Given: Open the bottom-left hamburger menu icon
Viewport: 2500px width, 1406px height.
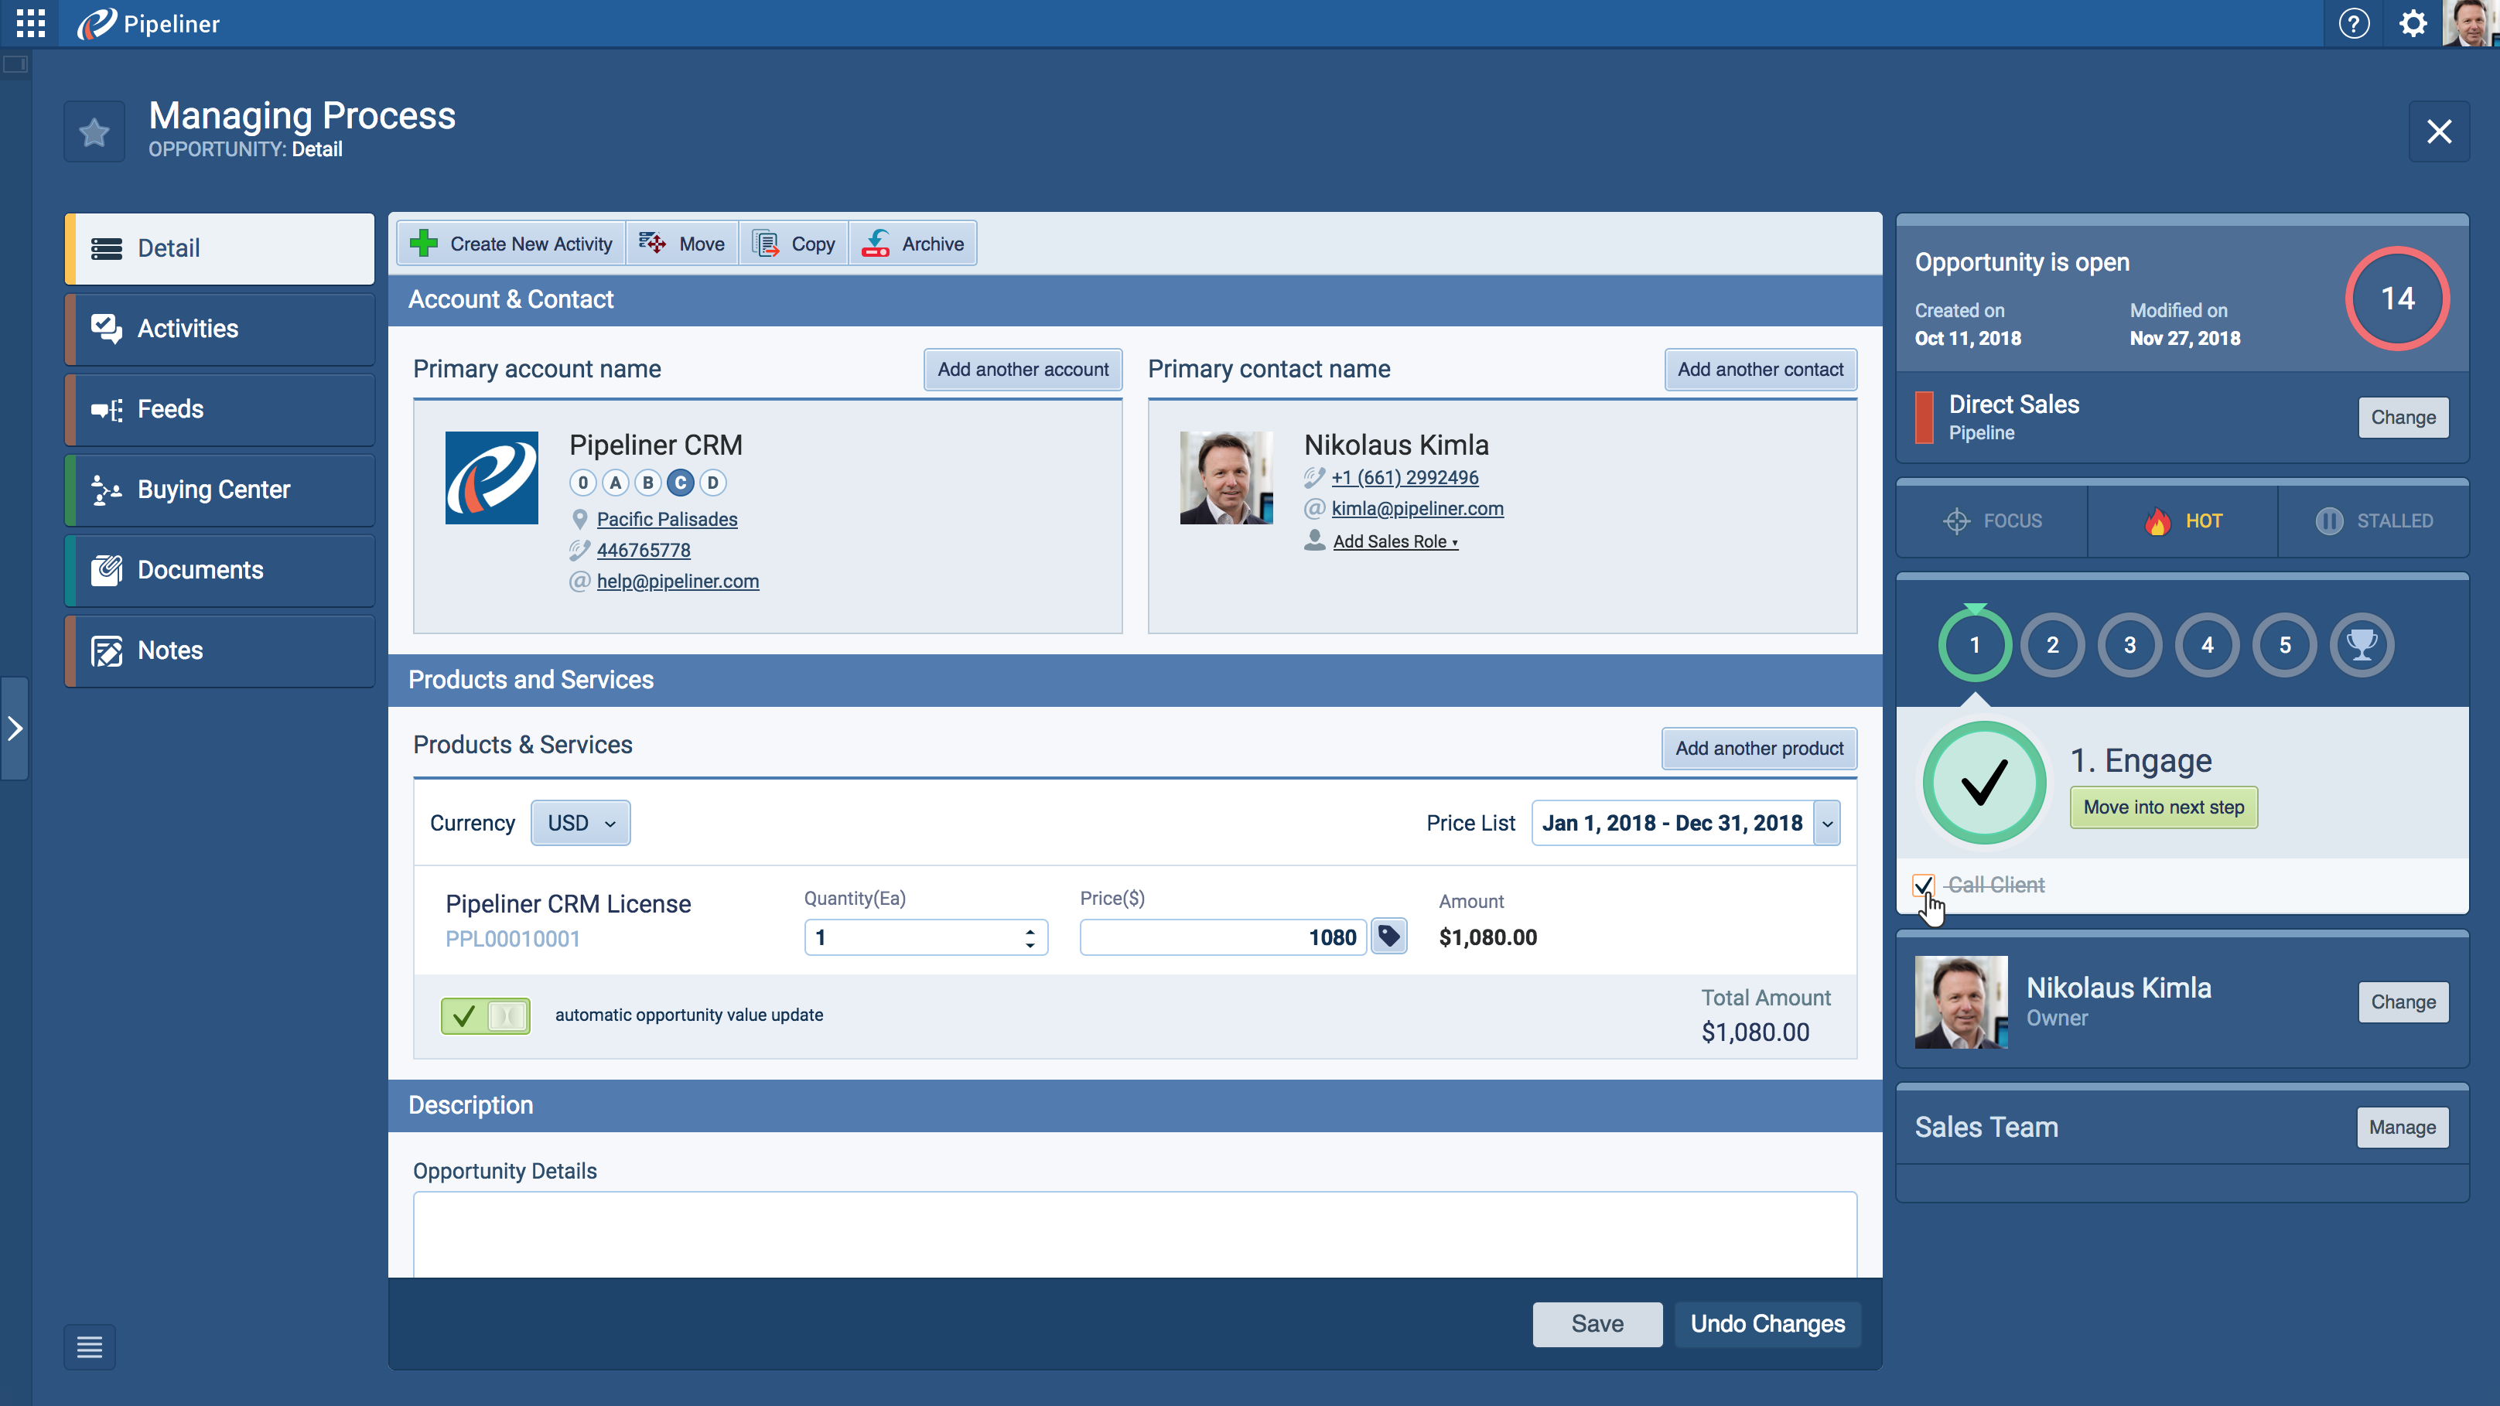Looking at the screenshot, I should pos(89,1346).
